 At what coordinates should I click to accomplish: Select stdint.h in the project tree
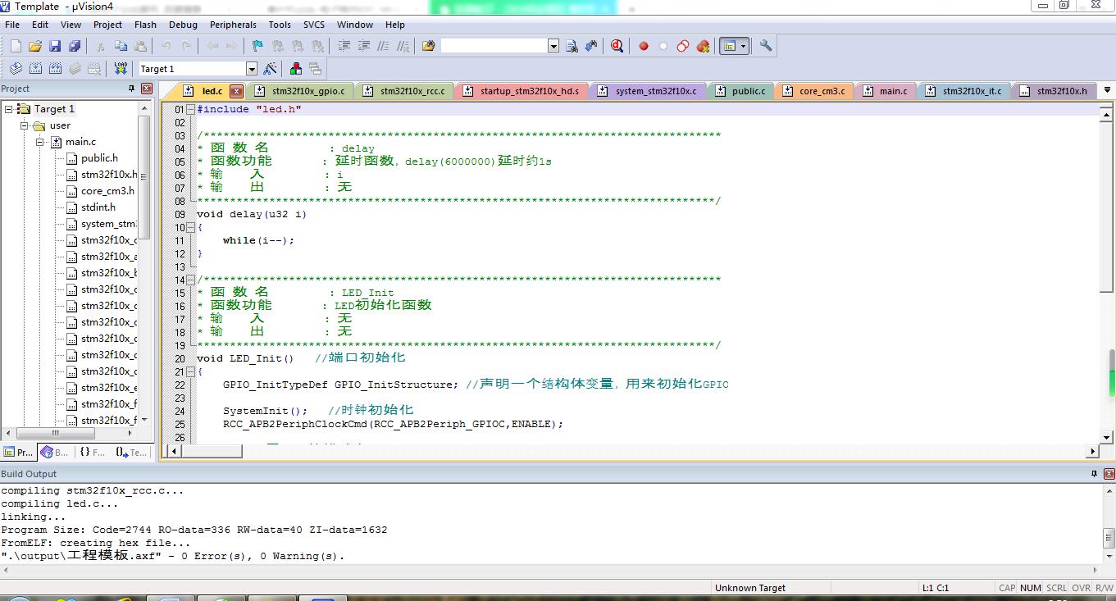click(98, 207)
